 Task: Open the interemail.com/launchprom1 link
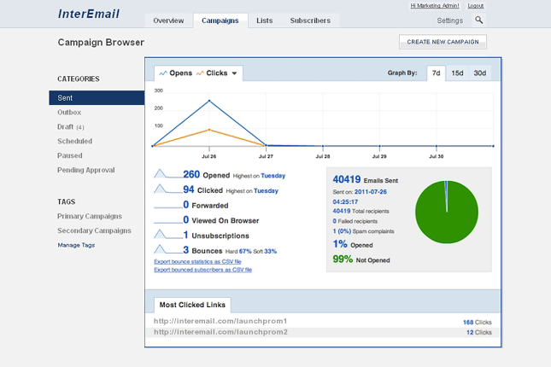click(x=220, y=321)
